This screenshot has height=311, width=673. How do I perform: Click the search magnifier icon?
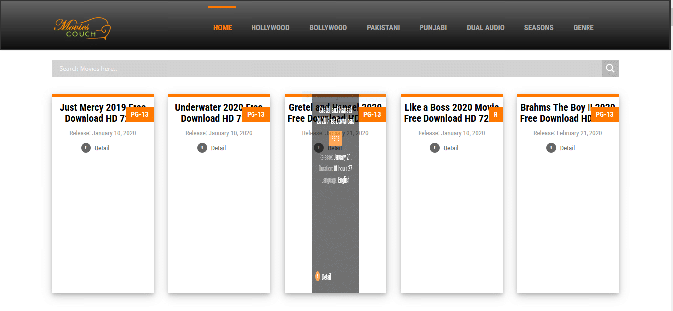coord(610,68)
